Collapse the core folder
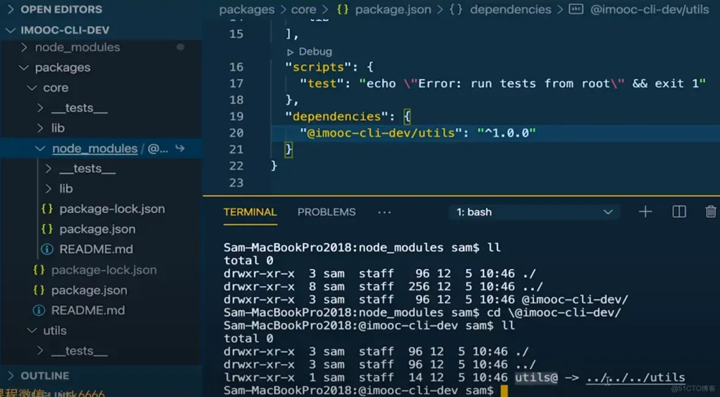Image resolution: width=720 pixels, height=397 pixels. pyautogui.click(x=55, y=87)
